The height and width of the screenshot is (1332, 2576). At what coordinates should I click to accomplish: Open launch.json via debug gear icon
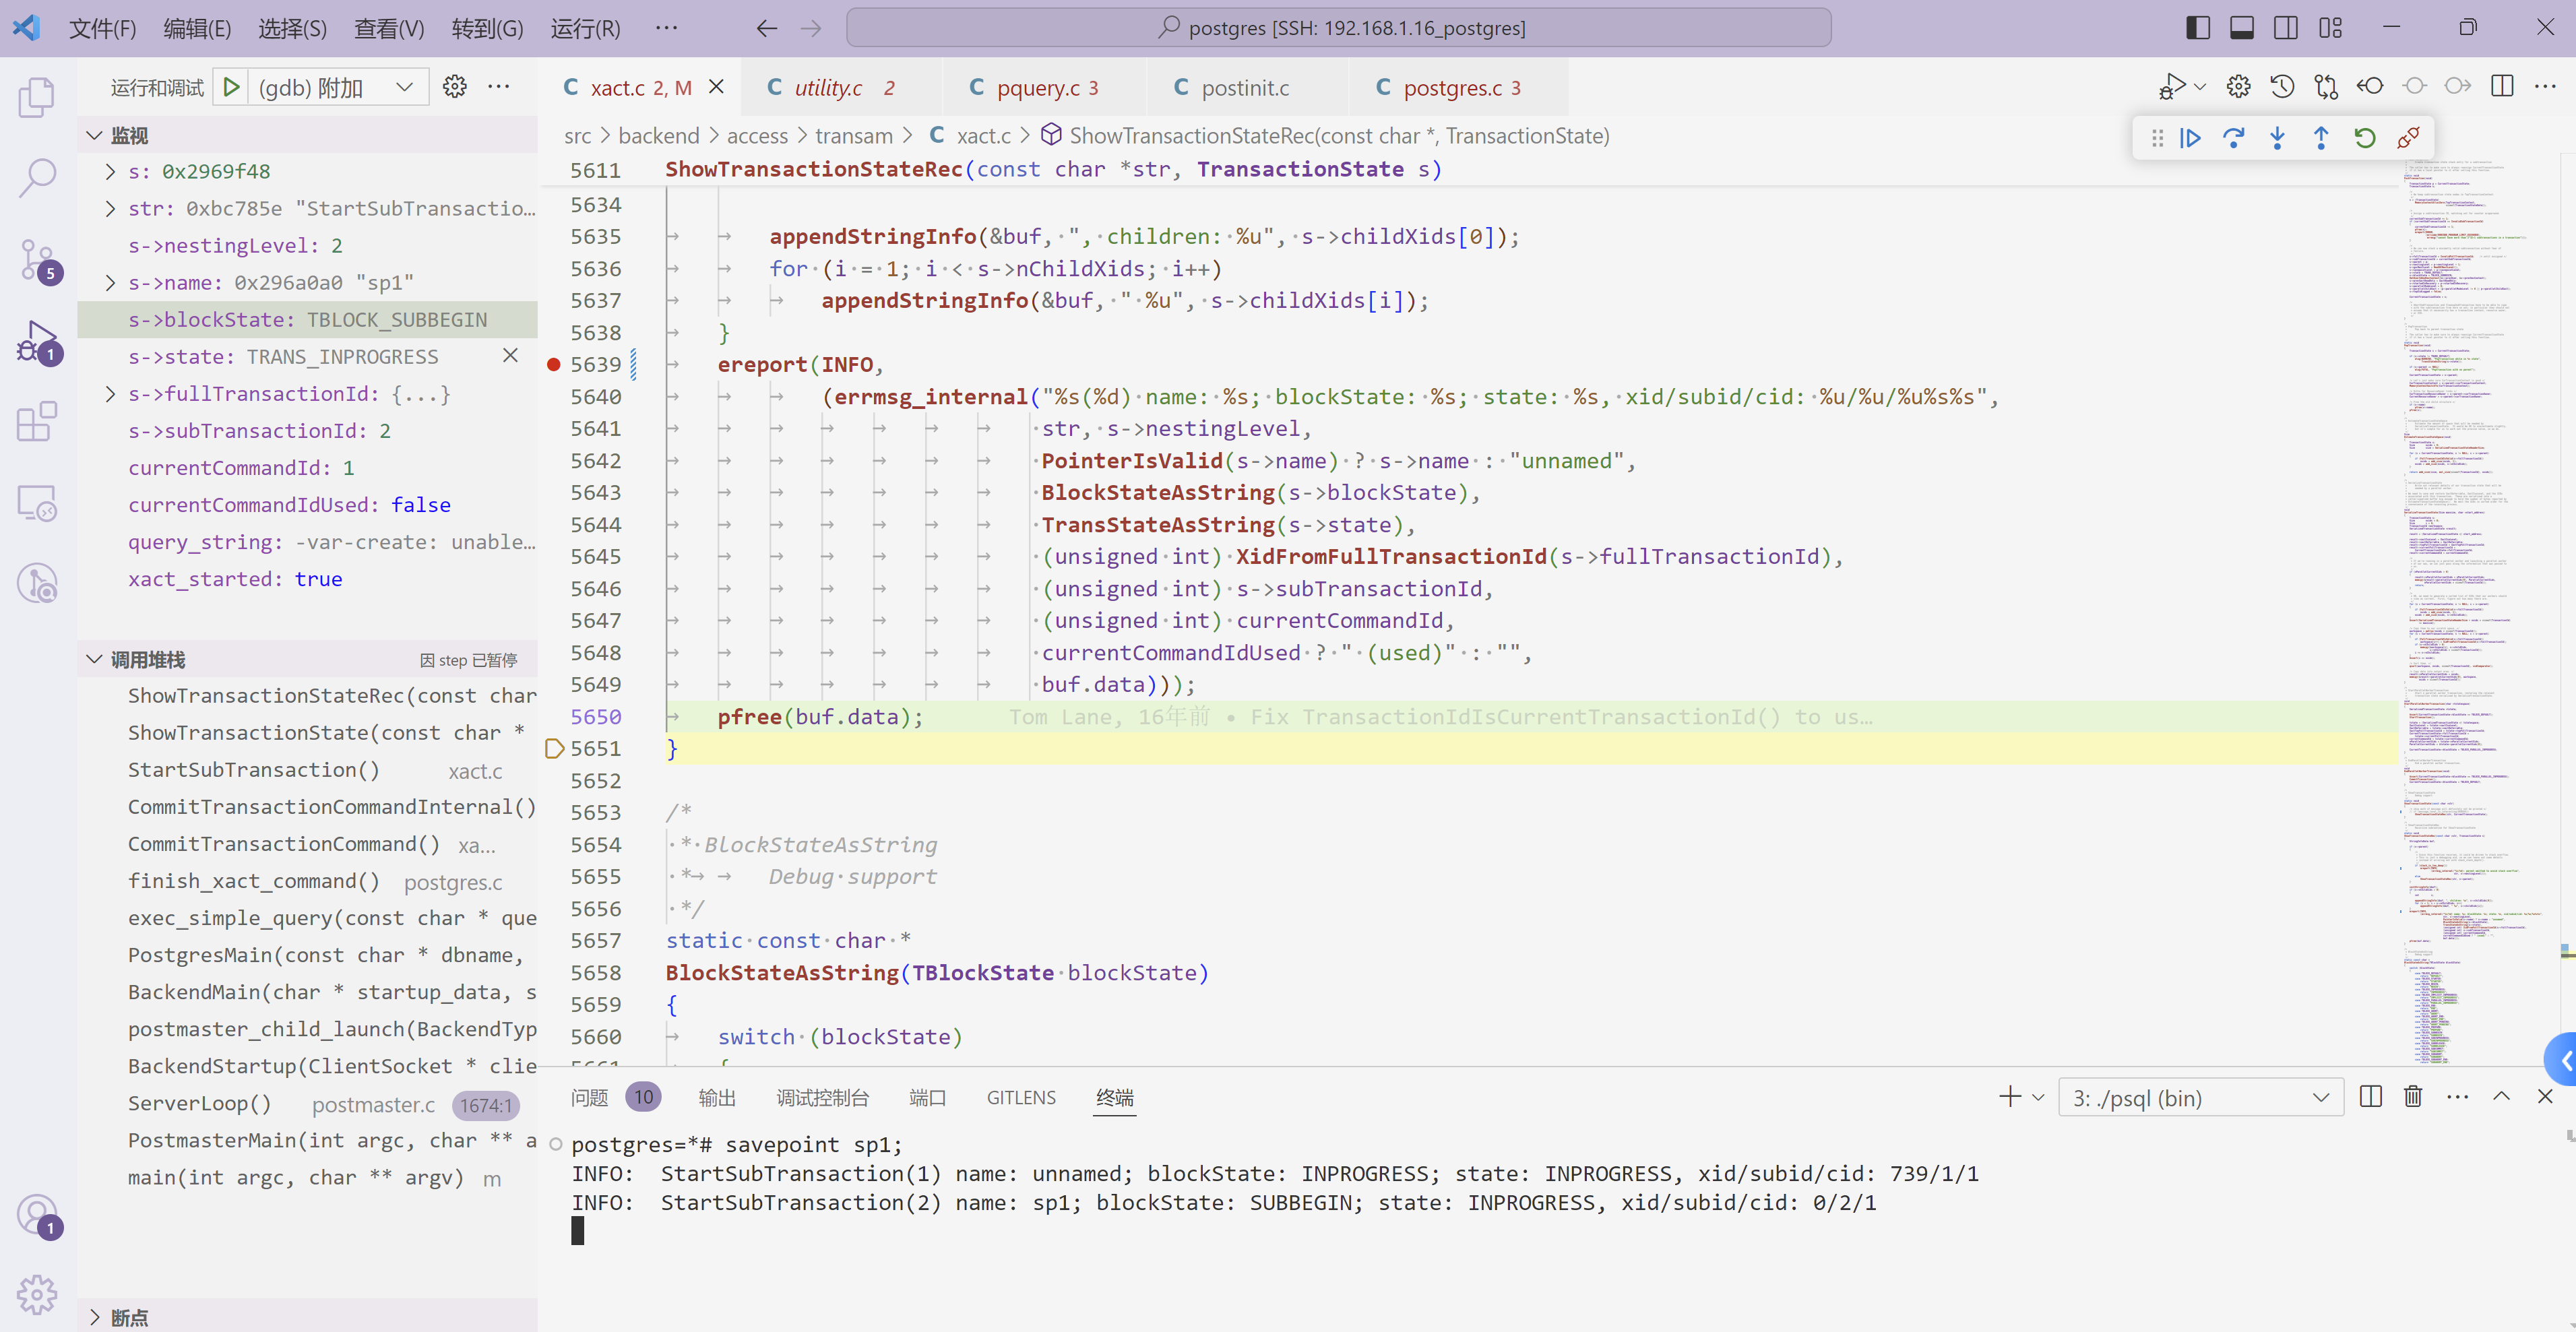(455, 87)
